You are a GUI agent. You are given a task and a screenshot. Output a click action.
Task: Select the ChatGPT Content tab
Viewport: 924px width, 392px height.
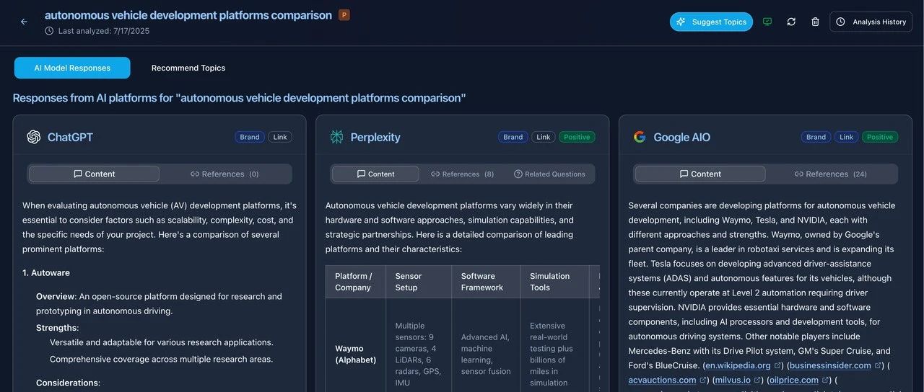(95, 174)
